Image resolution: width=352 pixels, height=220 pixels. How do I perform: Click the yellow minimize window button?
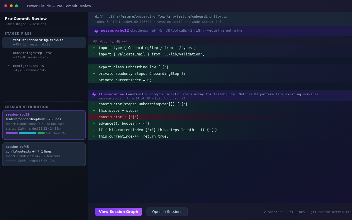(x=11, y=6)
